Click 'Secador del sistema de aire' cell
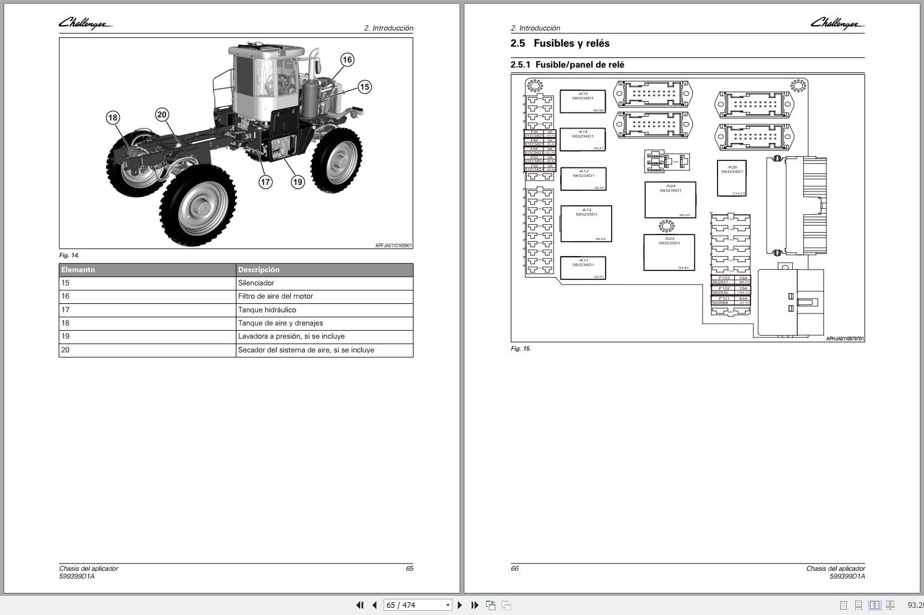 324,350
